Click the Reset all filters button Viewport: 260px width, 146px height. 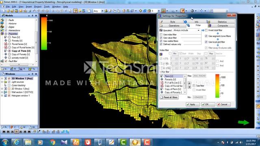click(x=169, y=97)
